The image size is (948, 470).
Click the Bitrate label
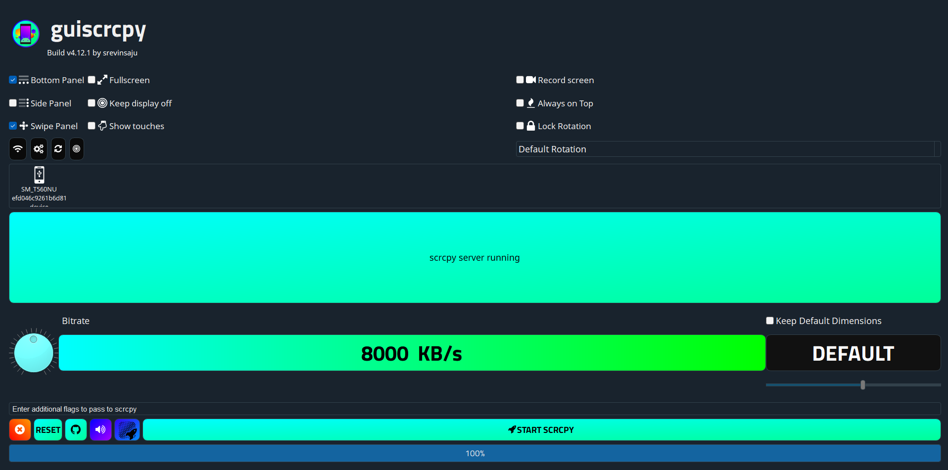coord(76,321)
